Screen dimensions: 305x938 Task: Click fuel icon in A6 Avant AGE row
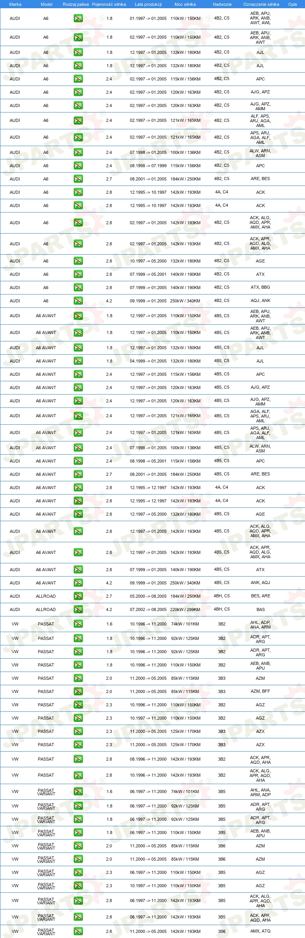point(78,514)
